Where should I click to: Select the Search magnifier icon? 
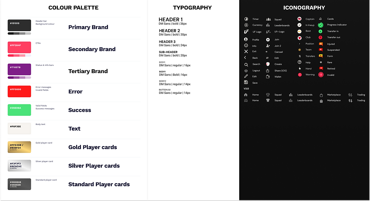click(x=246, y=65)
